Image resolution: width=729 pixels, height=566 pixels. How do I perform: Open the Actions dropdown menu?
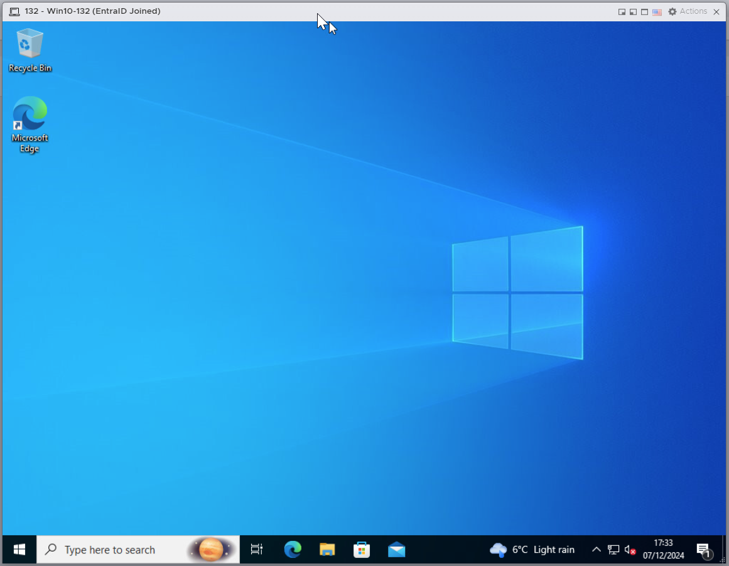pyautogui.click(x=688, y=11)
